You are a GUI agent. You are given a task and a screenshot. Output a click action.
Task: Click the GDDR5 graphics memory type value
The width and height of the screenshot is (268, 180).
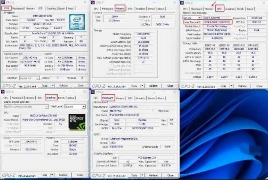pos(73,146)
